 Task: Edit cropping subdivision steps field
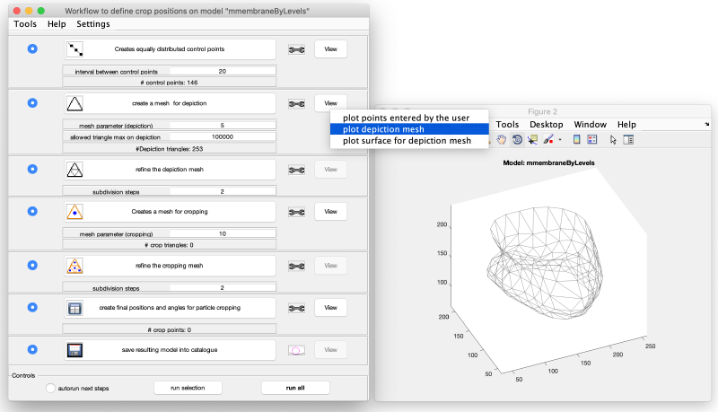(x=223, y=287)
